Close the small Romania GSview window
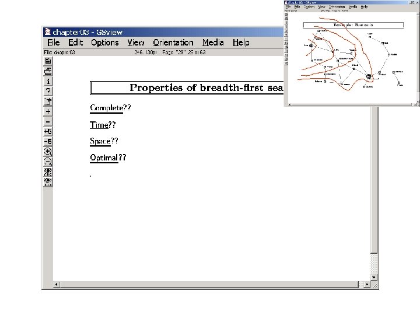Image resolution: width=420 pixels, height=315 pixels. 417,2
